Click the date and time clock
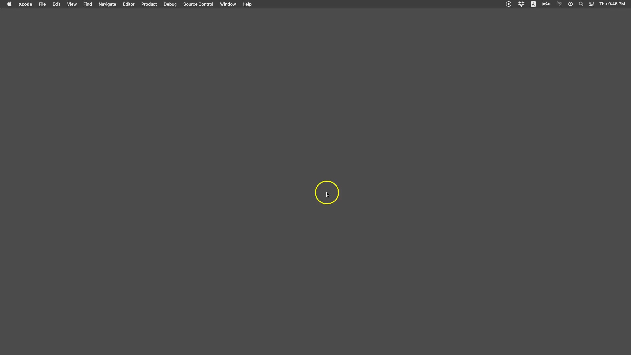The image size is (631, 355). [612, 4]
